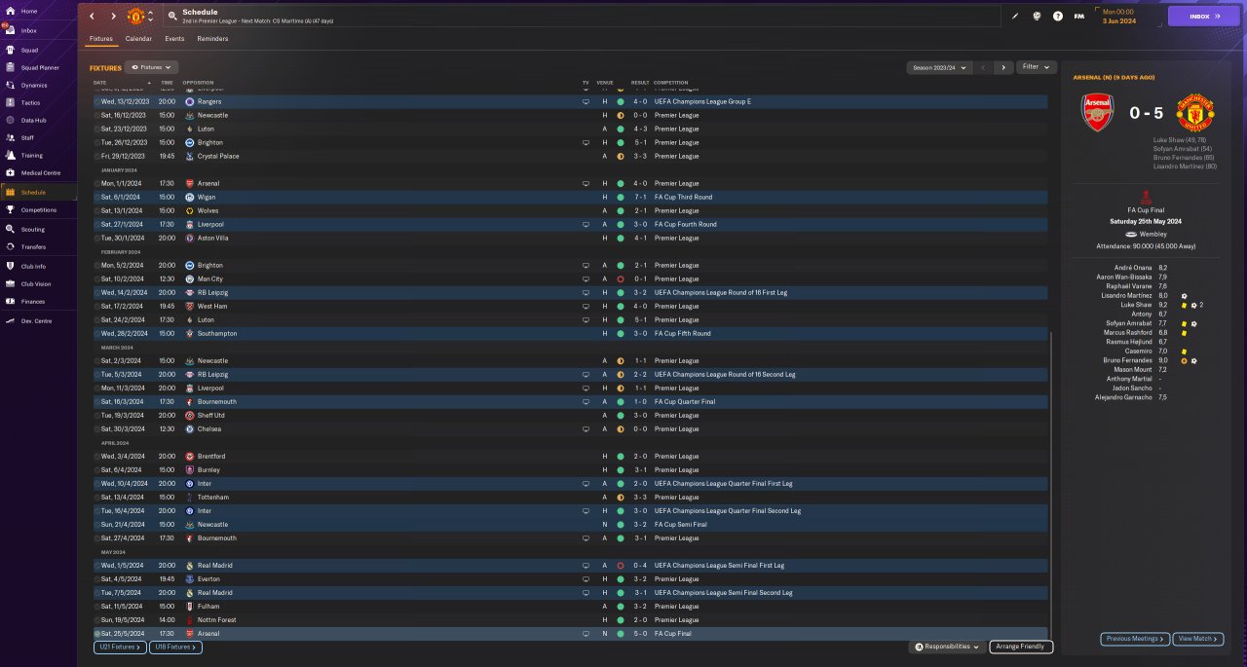This screenshot has width=1247, height=667.
Task: Tick the selection circle for Rangers 13/12/2023
Action: pos(97,101)
